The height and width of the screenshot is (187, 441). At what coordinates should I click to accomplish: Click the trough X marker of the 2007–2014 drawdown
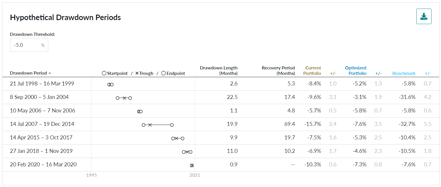point(150,125)
